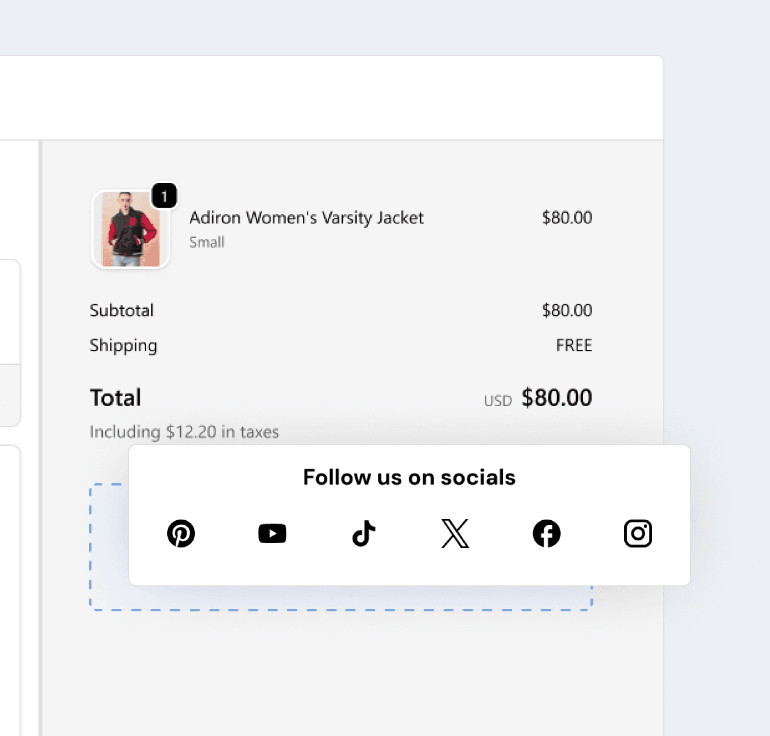Click the quantity badge showing 1

[164, 196]
